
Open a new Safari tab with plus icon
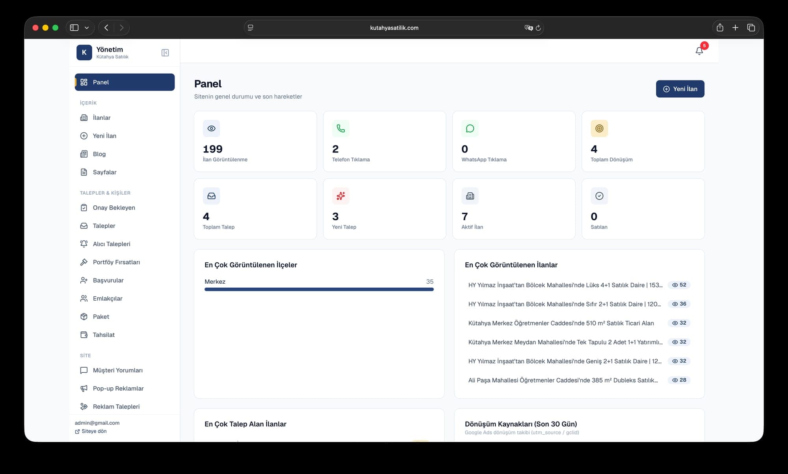coord(735,28)
